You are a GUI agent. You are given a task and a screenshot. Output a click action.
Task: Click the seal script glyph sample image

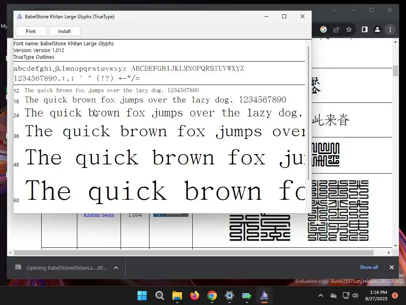326,154
